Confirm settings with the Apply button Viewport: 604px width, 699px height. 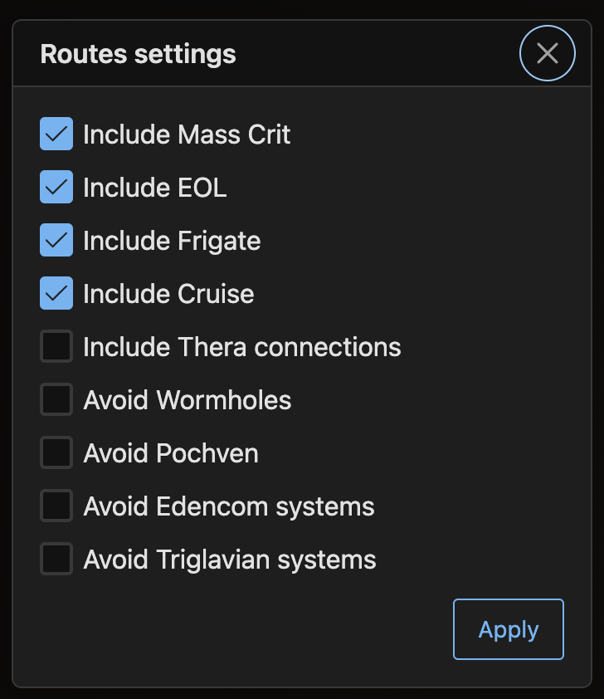click(508, 629)
